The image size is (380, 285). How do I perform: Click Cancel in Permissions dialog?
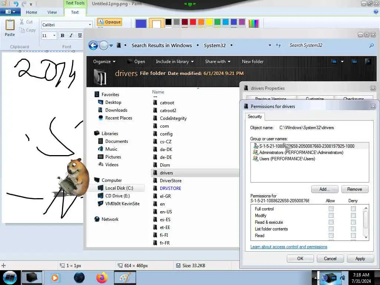(x=330, y=259)
